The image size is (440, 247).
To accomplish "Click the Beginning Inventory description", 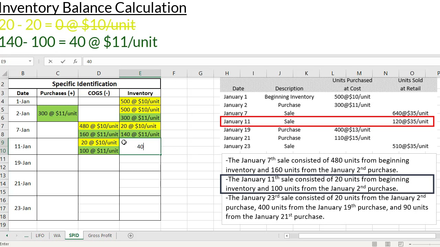I will pyautogui.click(x=289, y=97).
